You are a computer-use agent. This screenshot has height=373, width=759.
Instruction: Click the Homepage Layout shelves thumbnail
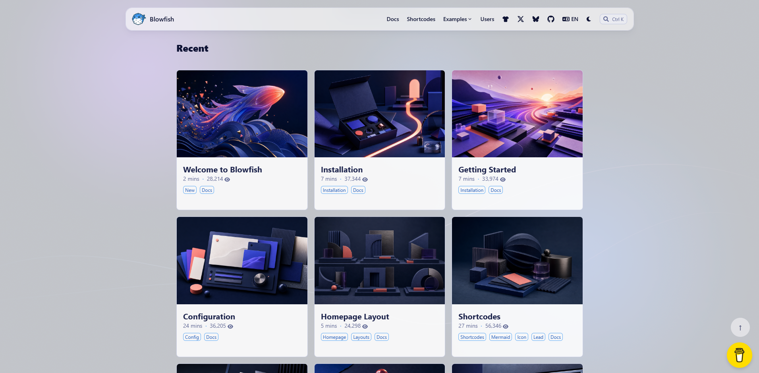pyautogui.click(x=380, y=261)
